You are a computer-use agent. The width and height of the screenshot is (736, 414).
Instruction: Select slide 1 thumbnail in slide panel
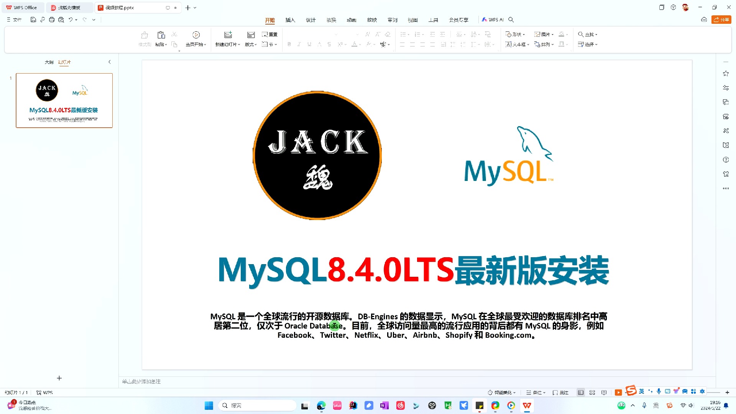(64, 100)
